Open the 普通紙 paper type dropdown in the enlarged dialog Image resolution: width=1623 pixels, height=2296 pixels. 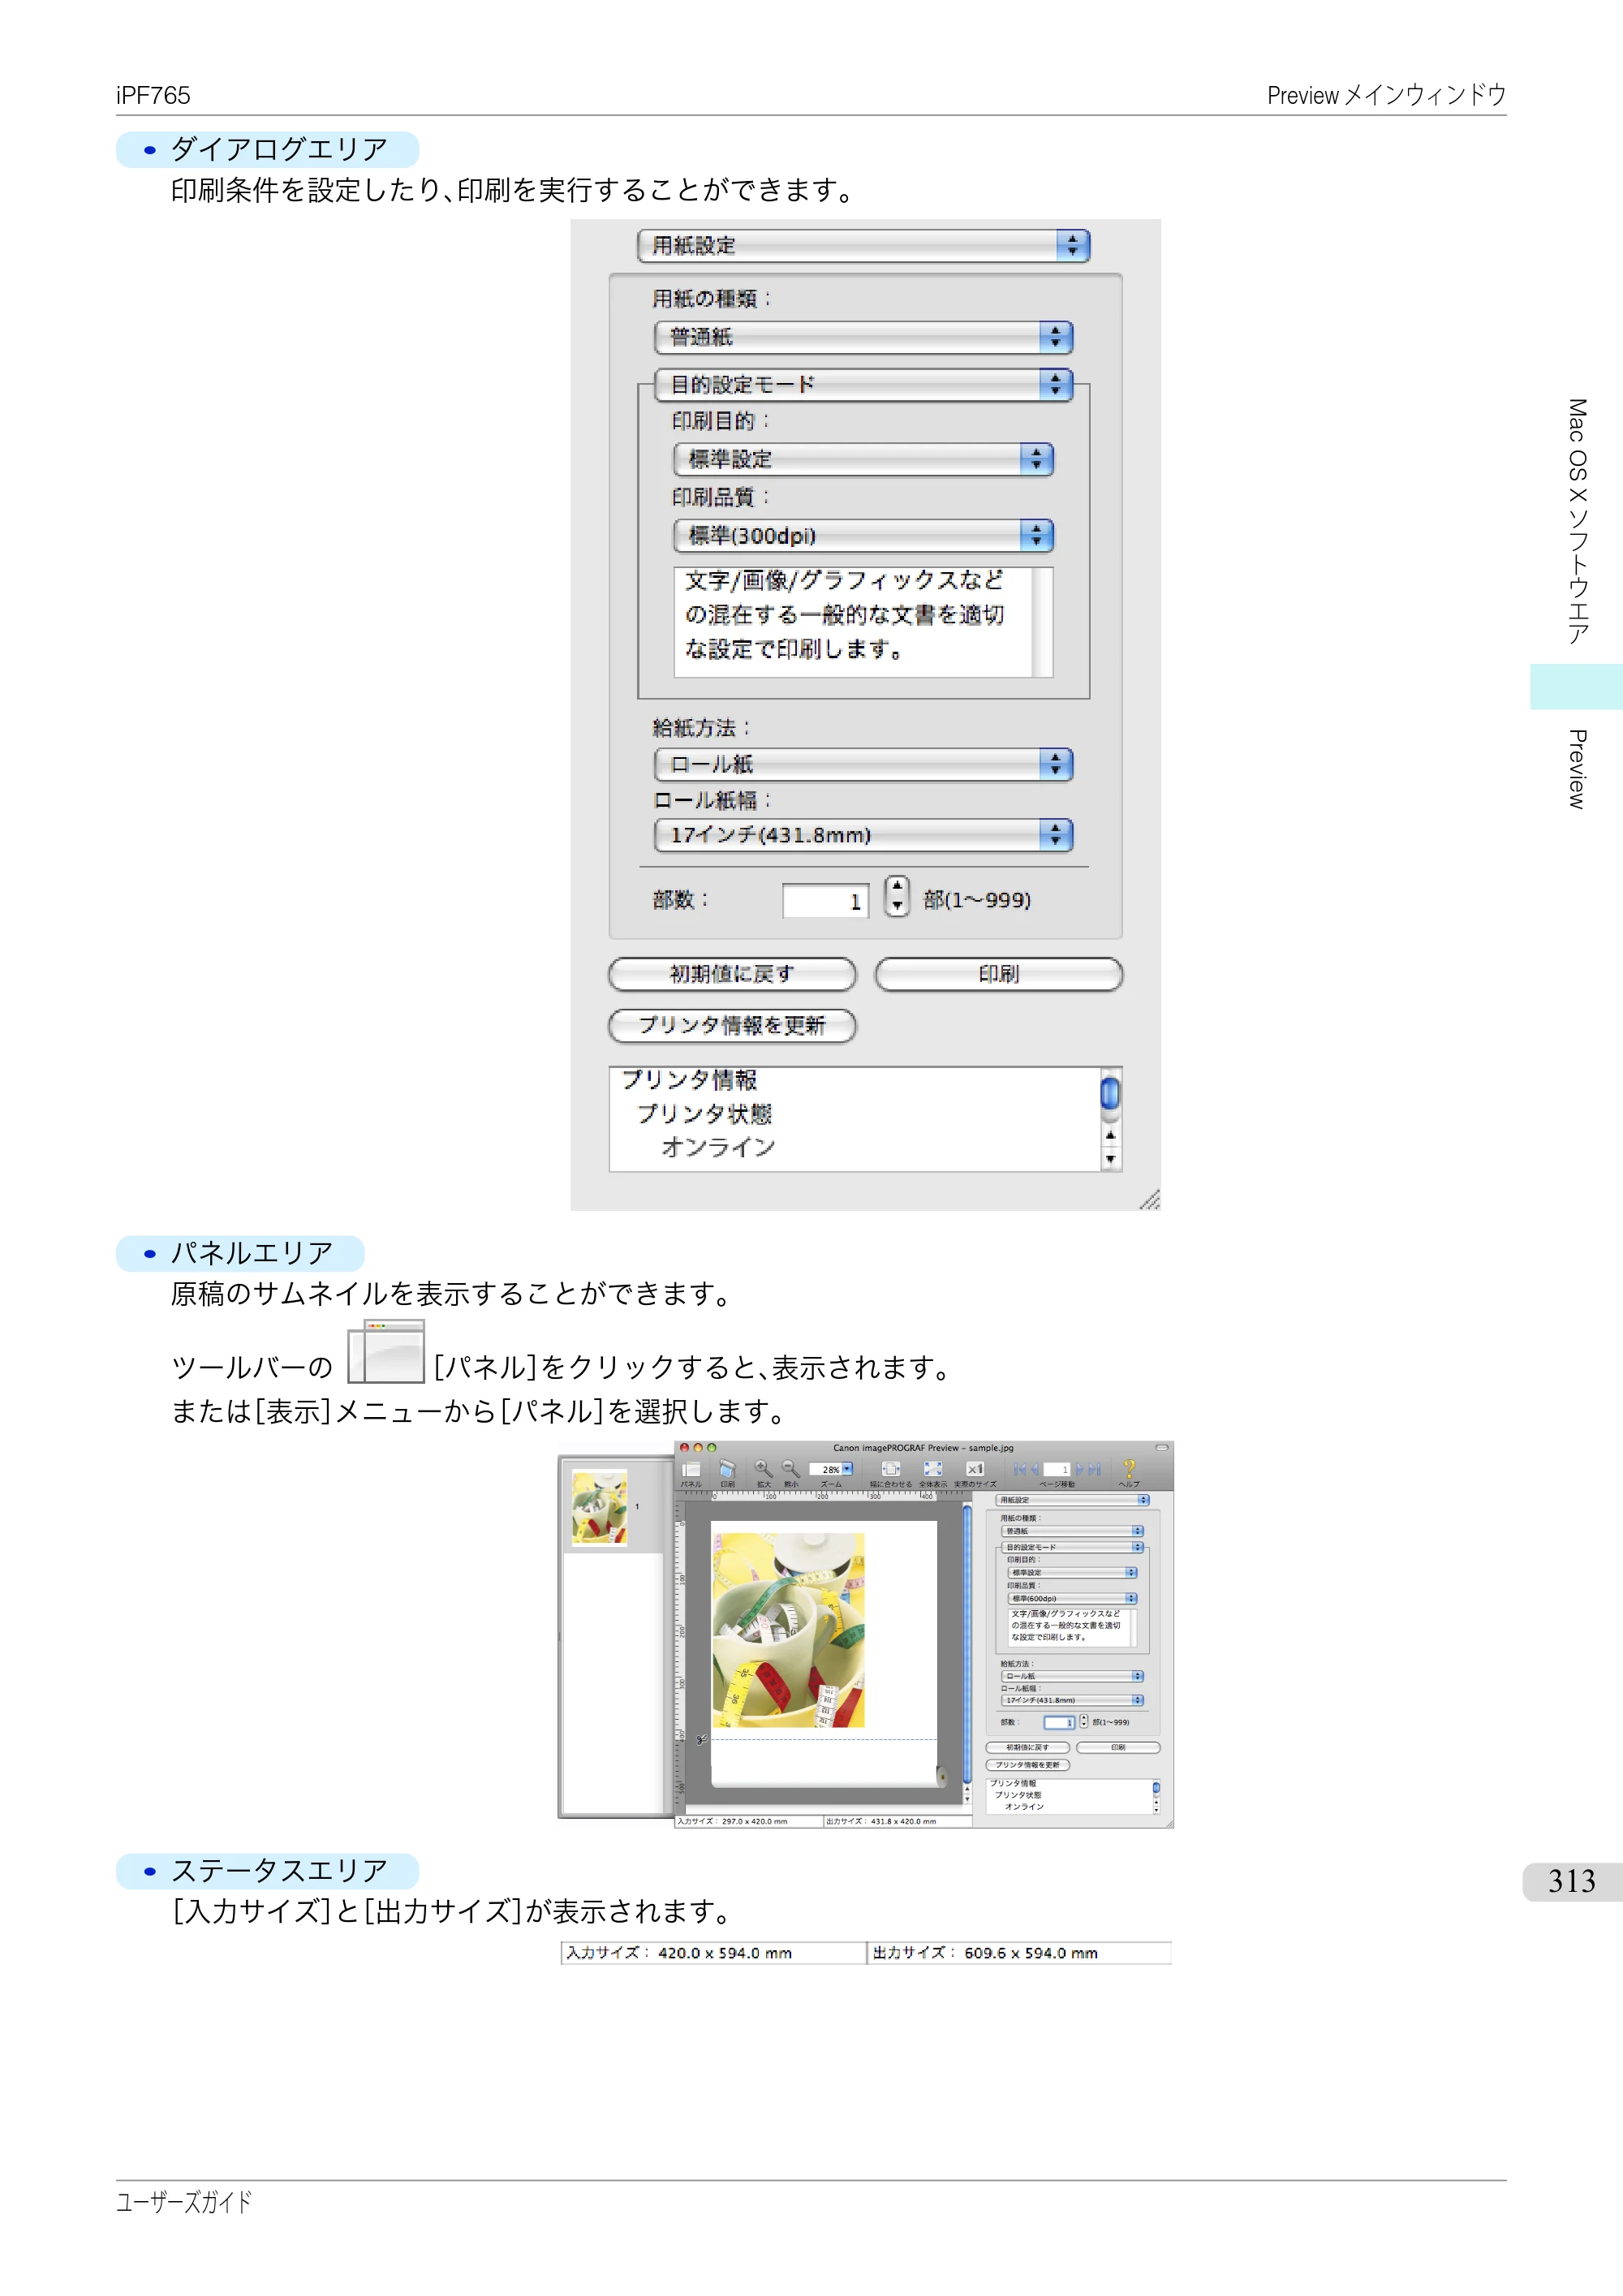(x=863, y=337)
